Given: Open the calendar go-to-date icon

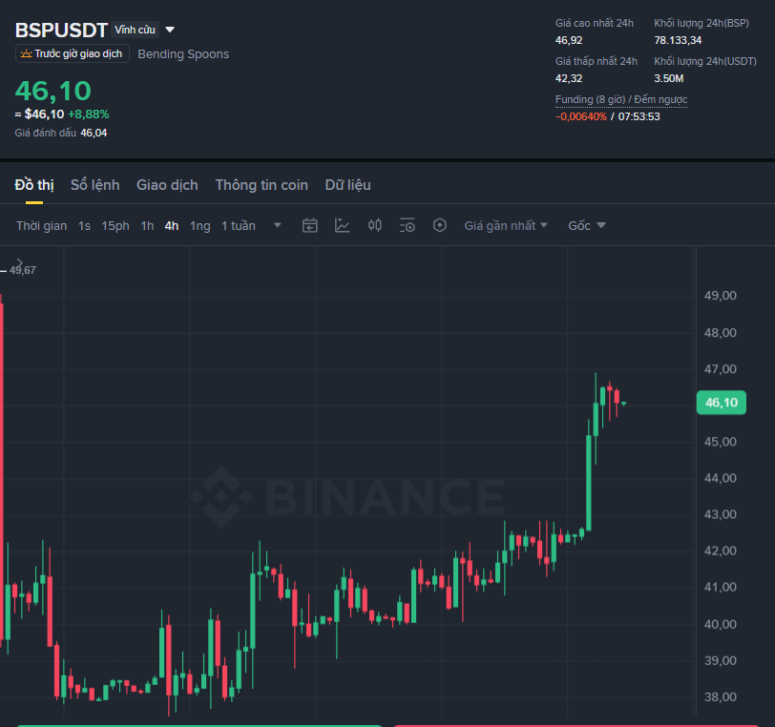Looking at the screenshot, I should pos(310,226).
